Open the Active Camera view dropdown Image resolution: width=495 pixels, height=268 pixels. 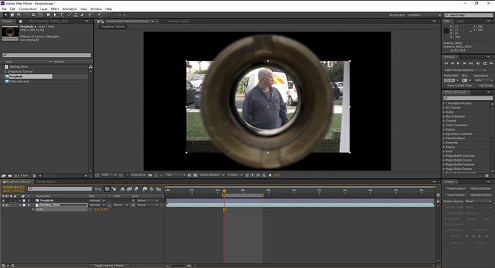click(x=211, y=175)
